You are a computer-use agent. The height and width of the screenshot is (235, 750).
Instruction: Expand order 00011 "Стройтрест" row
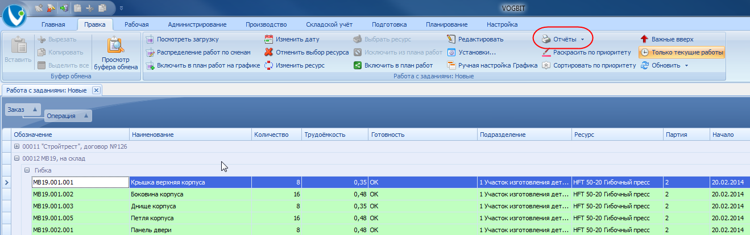click(17, 146)
